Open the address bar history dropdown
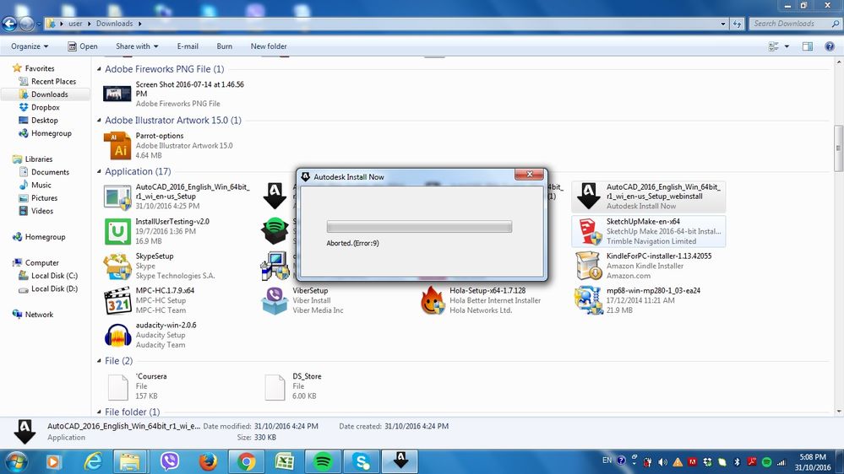This screenshot has width=844, height=474. point(723,24)
